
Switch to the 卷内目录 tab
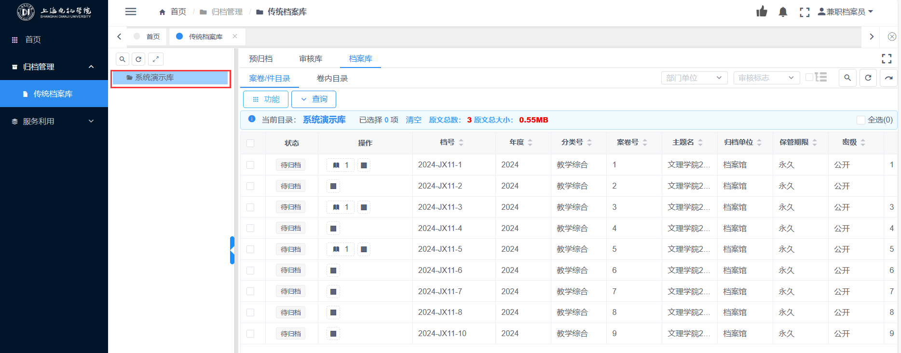pyautogui.click(x=332, y=79)
